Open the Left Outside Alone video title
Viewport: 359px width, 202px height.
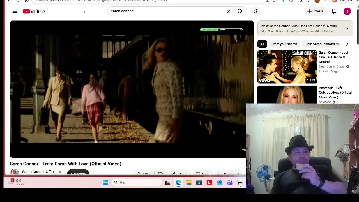pyautogui.click(x=335, y=93)
